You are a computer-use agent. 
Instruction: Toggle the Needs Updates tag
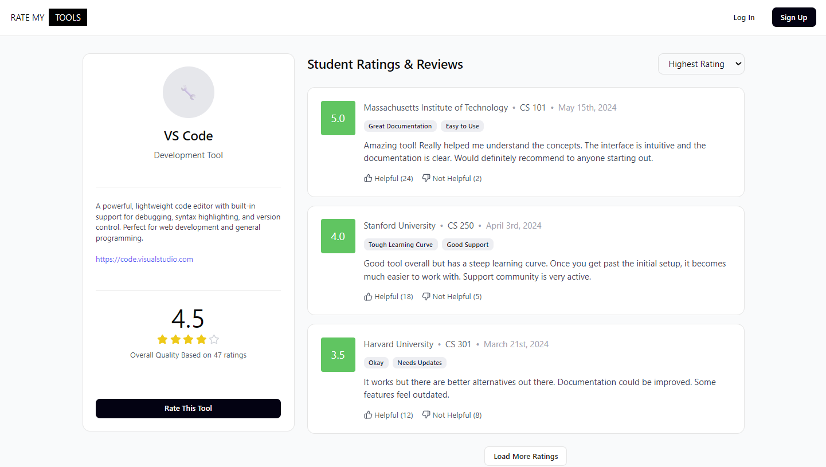[419, 362]
